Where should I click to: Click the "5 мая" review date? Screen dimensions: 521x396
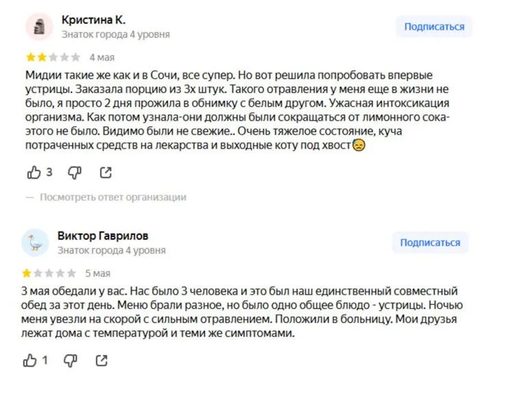click(97, 273)
